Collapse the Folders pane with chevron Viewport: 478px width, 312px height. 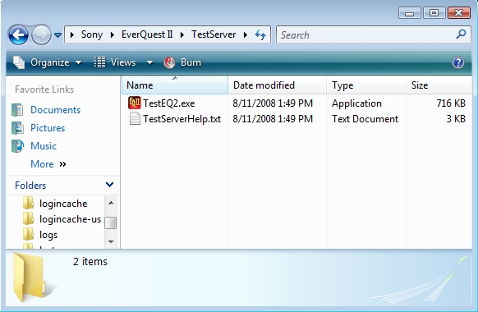click(109, 185)
